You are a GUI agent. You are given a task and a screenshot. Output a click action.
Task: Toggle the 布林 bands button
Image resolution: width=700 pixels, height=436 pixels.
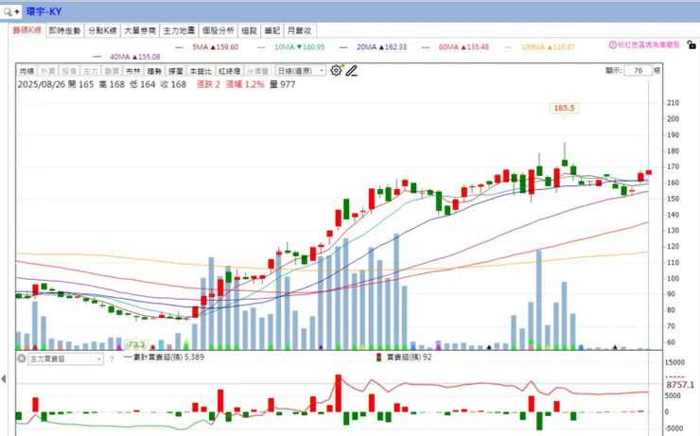point(133,71)
